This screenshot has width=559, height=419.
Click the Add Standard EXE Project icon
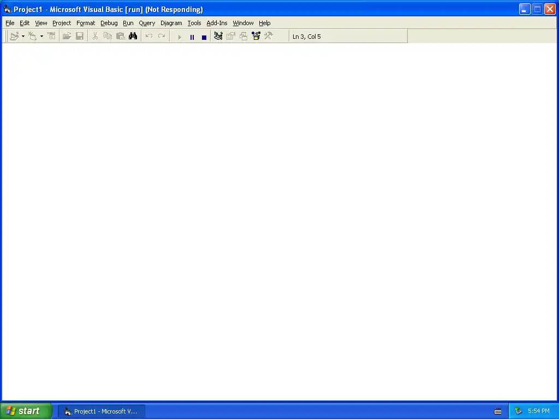click(14, 37)
